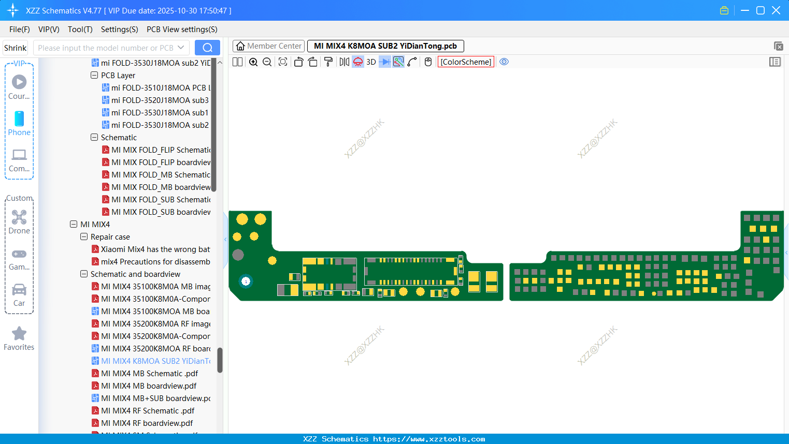
Task: Select the paint roller format tool
Action: click(328, 62)
